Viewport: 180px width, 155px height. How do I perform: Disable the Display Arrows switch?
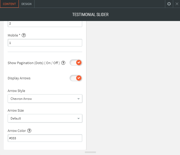point(76,78)
